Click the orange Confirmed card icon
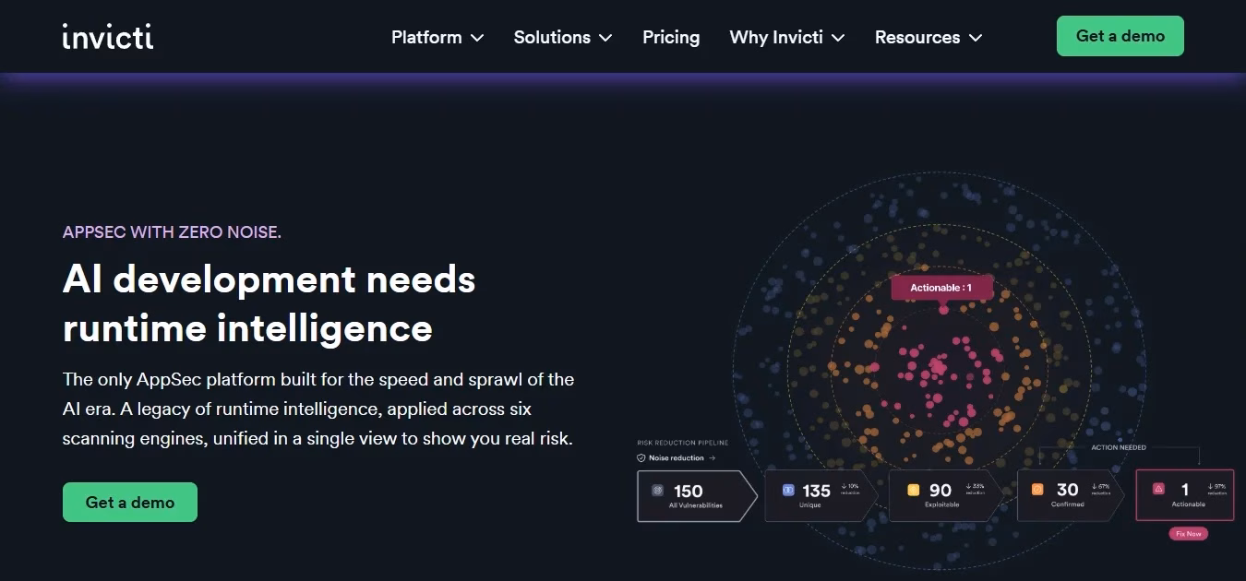Image resolution: width=1246 pixels, height=581 pixels. [x=1037, y=490]
